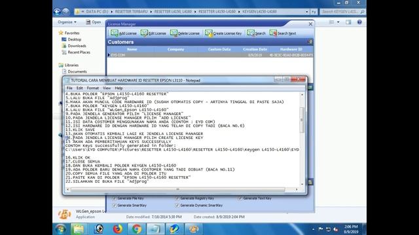Click the Custom Data column header
Viewport: 419px width, 235px height.
tap(219, 50)
